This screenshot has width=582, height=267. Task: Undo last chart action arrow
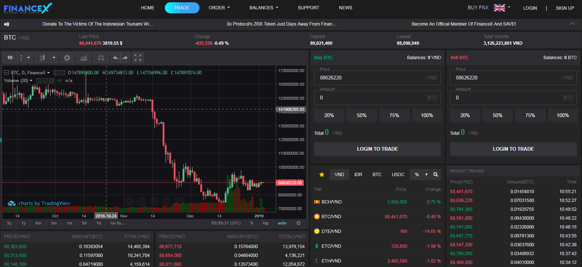click(115, 58)
